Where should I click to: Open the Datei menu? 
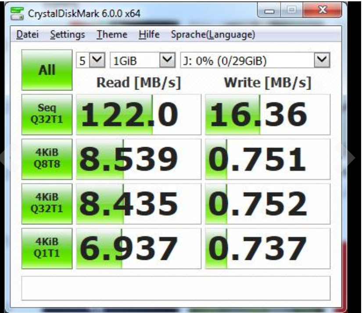(28, 34)
